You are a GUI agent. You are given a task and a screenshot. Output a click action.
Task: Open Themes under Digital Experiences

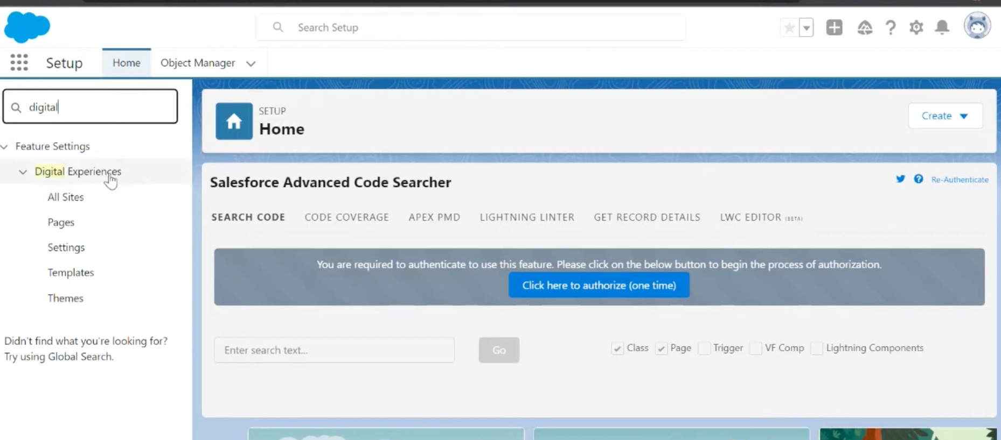(x=65, y=298)
